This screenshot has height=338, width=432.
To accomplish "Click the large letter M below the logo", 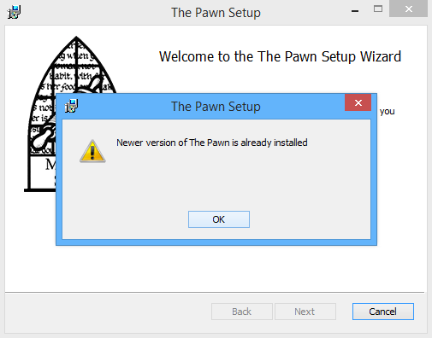I will (50, 165).
